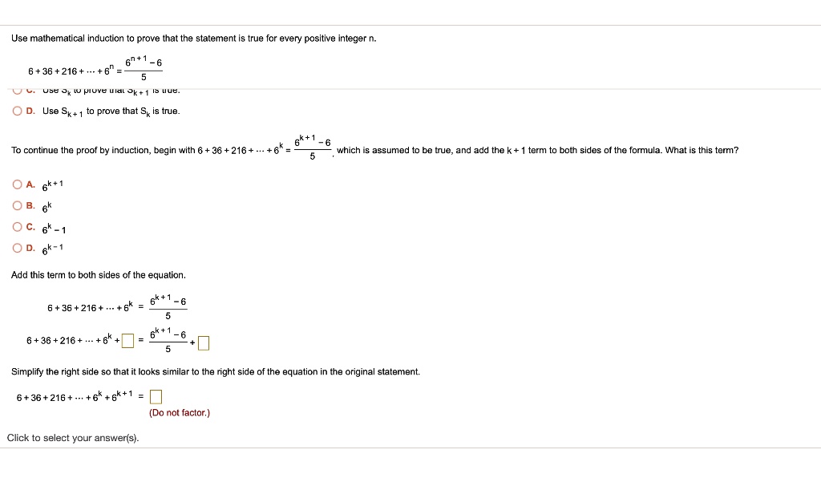Click the Simplify the right side instruction
Screen dimensions: 821x478
click(x=214, y=371)
